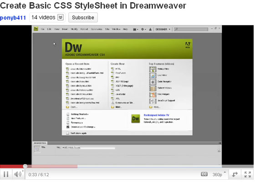Open Resources link
Viewport: 255px width, 182px height.
click(77, 123)
